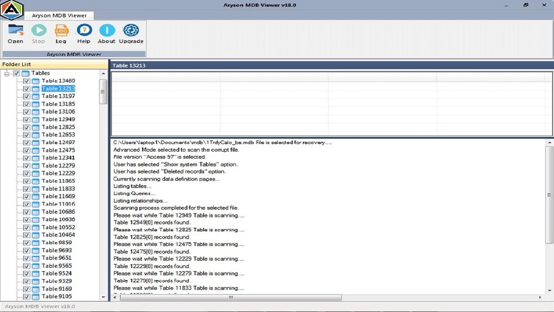Click the log pane down arrow
This screenshot has width=554, height=312.
click(550, 291)
